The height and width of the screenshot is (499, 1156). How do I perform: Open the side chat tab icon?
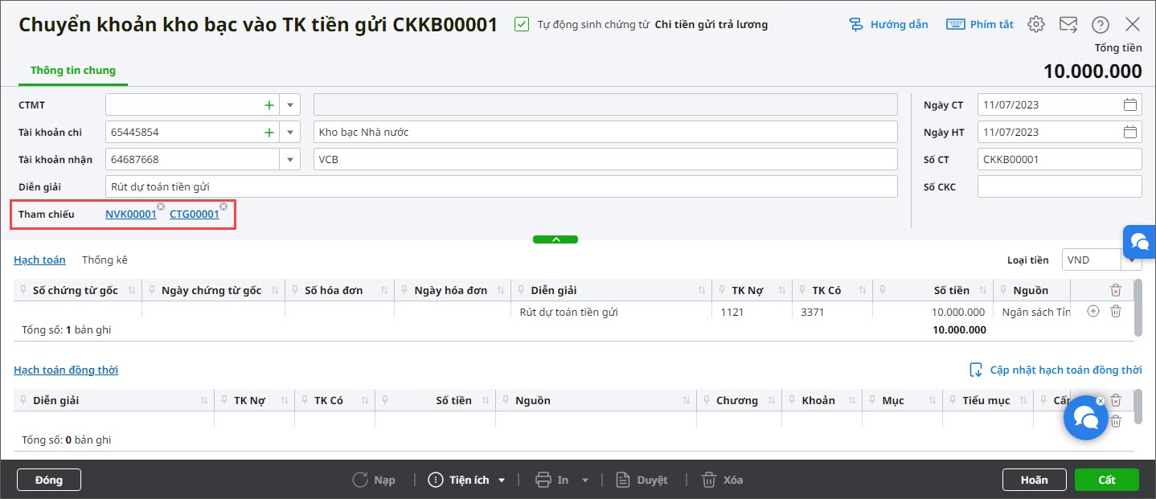(x=1139, y=240)
